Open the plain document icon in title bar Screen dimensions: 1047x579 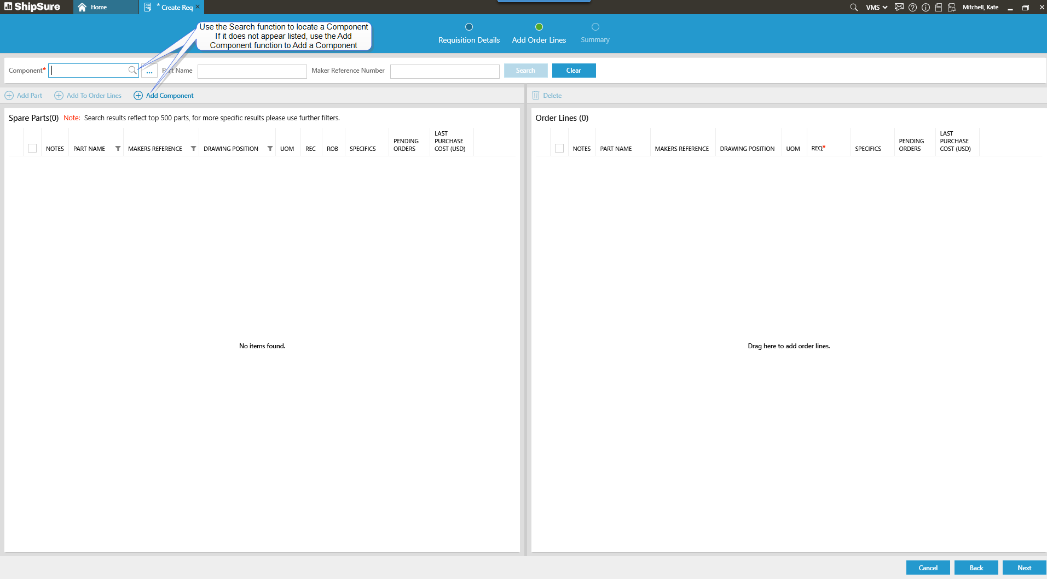pyautogui.click(x=938, y=7)
